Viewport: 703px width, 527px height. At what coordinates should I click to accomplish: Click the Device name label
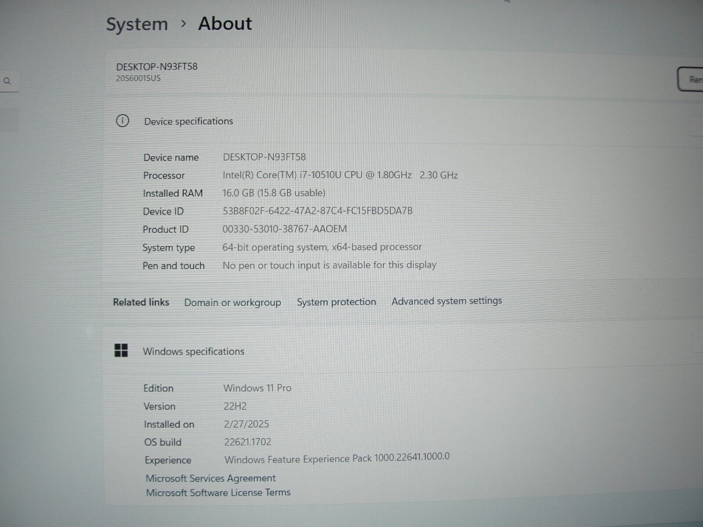coord(171,157)
